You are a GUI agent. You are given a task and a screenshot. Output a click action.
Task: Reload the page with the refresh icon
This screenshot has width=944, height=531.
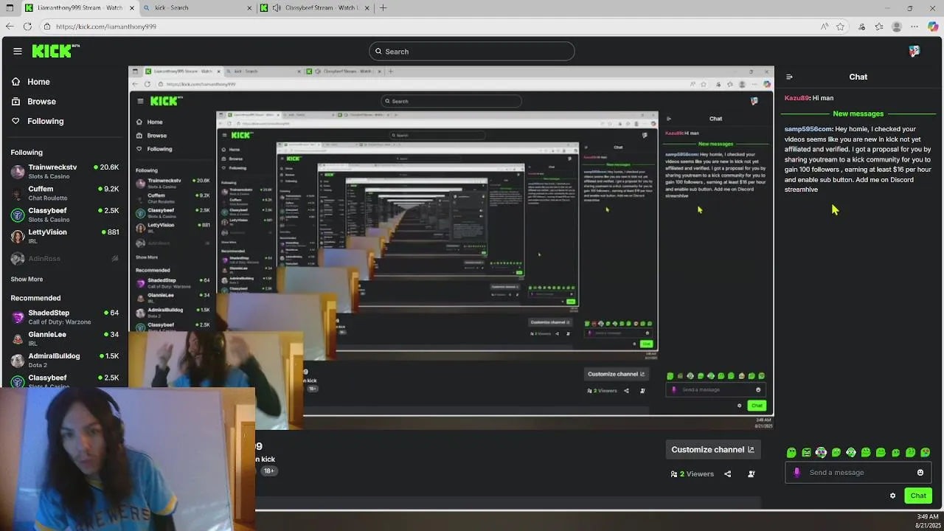pyautogui.click(x=27, y=27)
